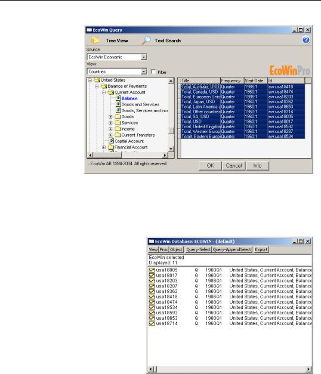
Task: Expand the Goods folder node
Action: click(110, 117)
